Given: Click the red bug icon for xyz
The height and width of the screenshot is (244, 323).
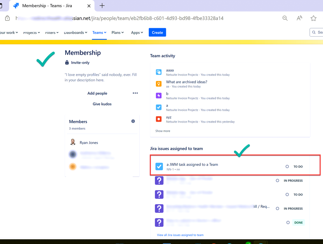Looking at the screenshot, I should point(159,119).
